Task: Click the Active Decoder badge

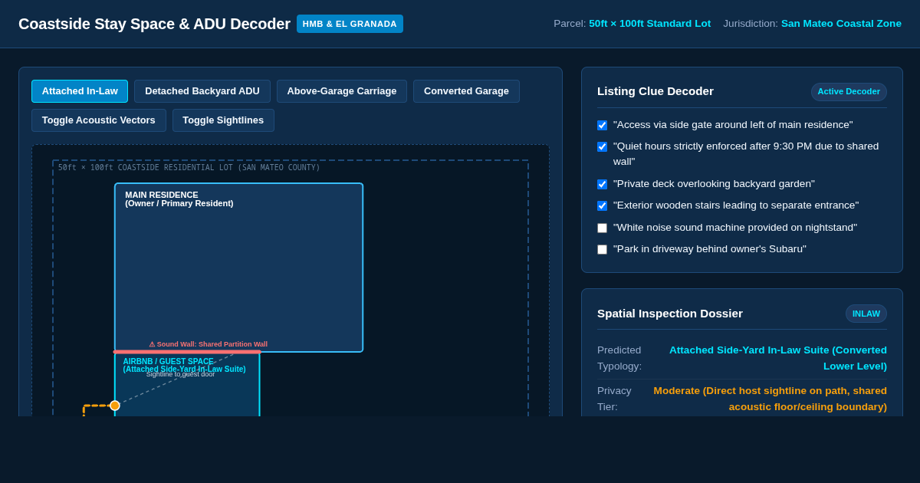Action: click(x=849, y=92)
